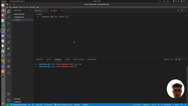Image resolution: width=188 pixels, height=106 pixels.
Task: Open Explorer Views and More Actions ellipsis
Action: (30, 11)
